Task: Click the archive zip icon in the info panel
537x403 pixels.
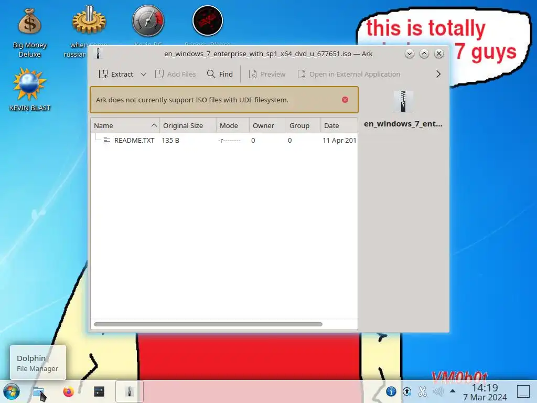Action: (x=403, y=101)
